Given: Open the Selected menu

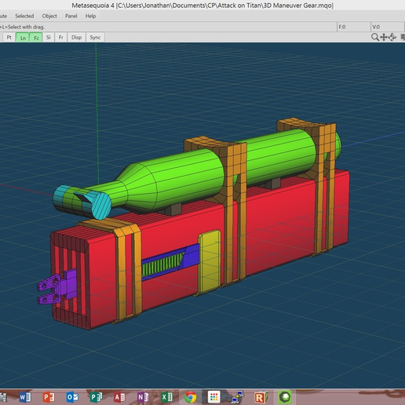Looking at the screenshot, I should [24, 16].
